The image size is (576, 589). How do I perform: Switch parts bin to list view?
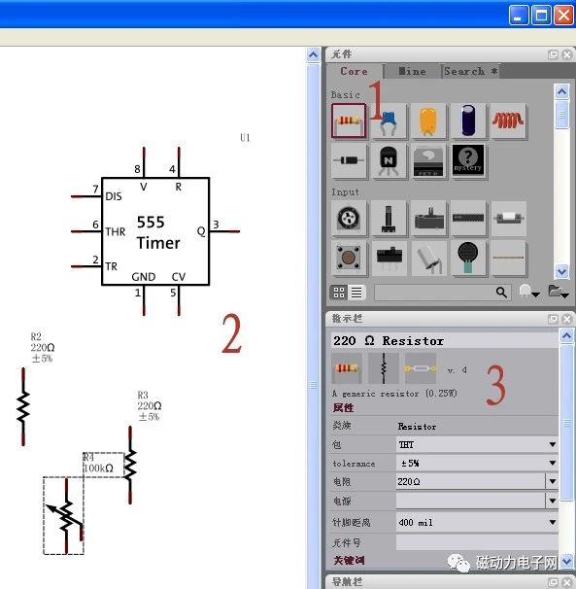(x=356, y=293)
